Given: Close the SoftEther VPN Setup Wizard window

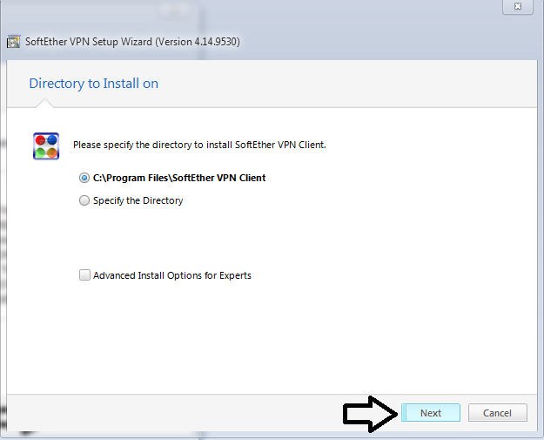Looking at the screenshot, I should [518, 6].
